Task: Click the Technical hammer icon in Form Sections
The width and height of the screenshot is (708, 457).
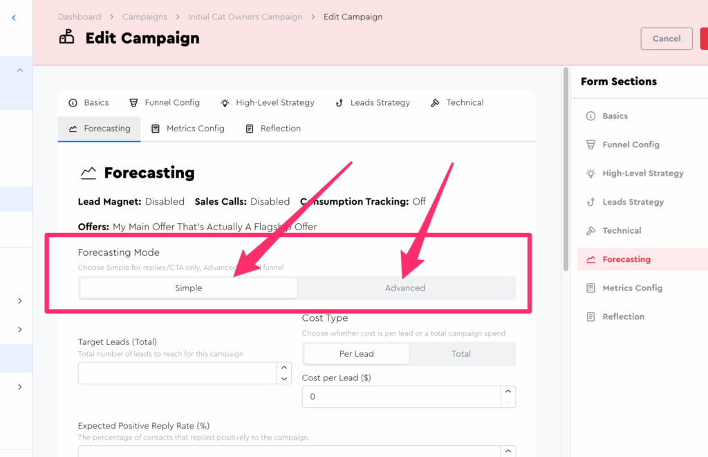Action: [590, 231]
